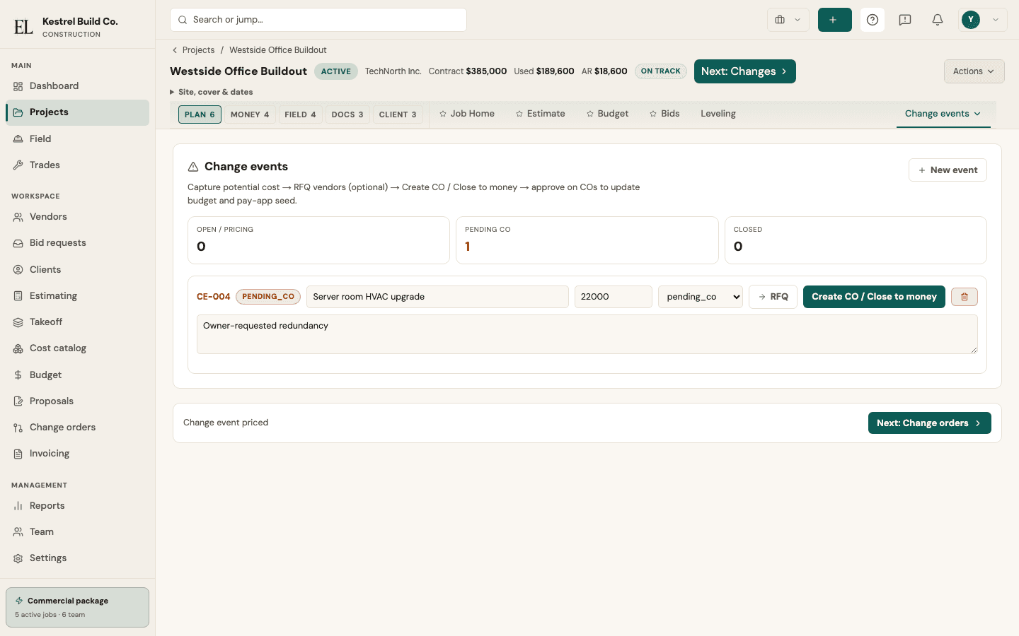1019x636 pixels.
Task: Click Create CO / Close to money
Action: pyautogui.click(x=874, y=297)
